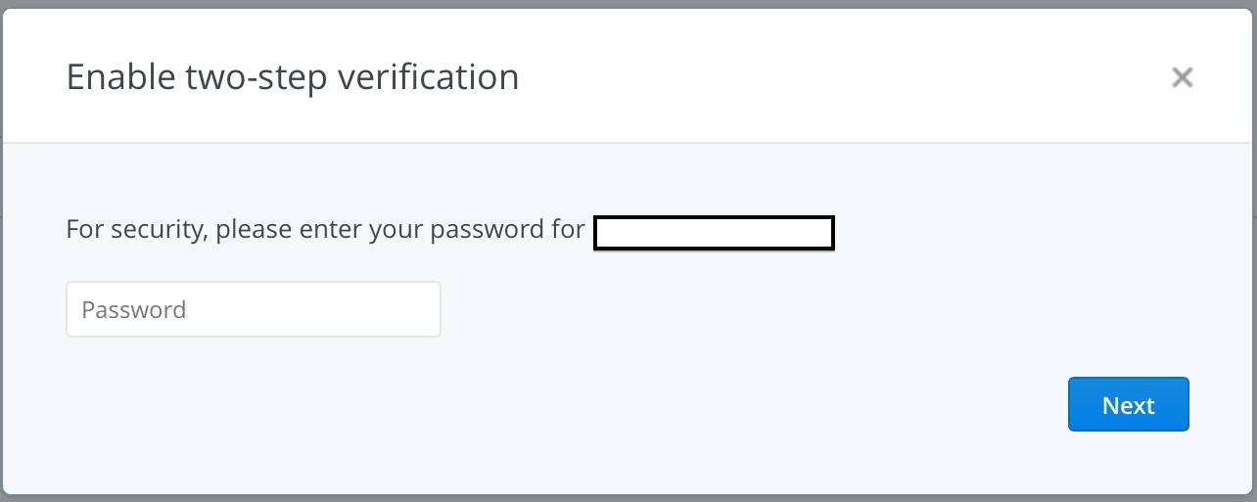This screenshot has width=1257, height=502.
Task: Click the "Enable two-step verification" heading
Action: 292,76
